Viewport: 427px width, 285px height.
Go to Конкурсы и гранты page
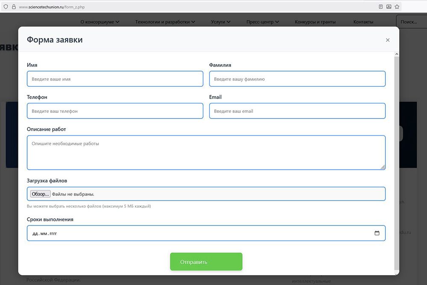[315, 22]
